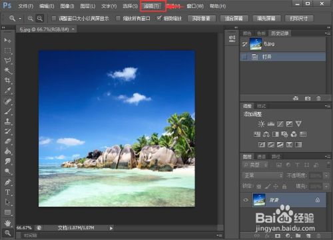The width and height of the screenshot is (333, 240).
Task: Open the Zoom tool preset picker arrow
Action: [x=20, y=19]
